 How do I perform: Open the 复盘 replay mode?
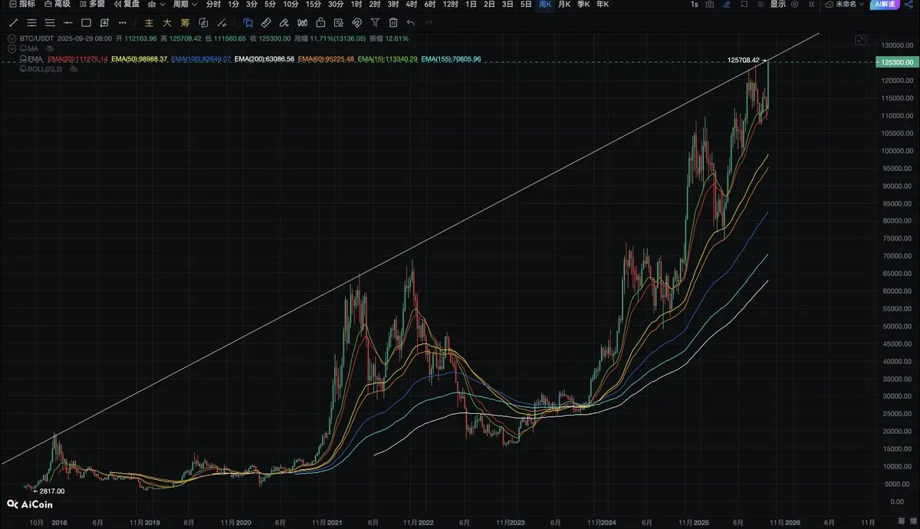[127, 5]
